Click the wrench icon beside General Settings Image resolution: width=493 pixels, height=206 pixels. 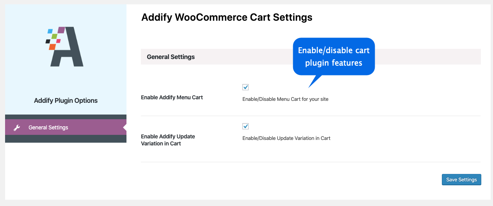(x=16, y=127)
